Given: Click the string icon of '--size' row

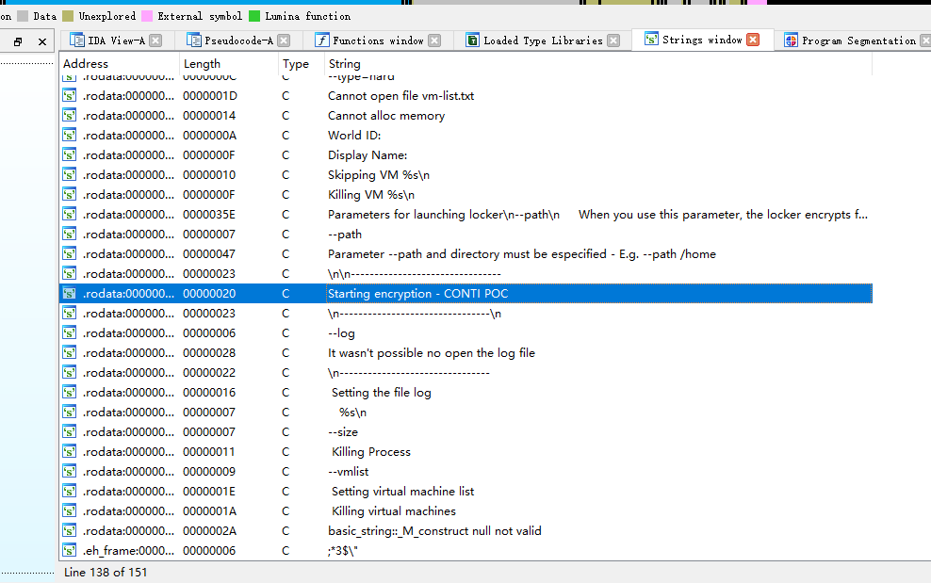Looking at the screenshot, I should 70,431.
